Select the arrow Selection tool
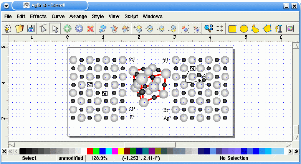Viewport: 301px width, 164px height. tap(55, 29)
